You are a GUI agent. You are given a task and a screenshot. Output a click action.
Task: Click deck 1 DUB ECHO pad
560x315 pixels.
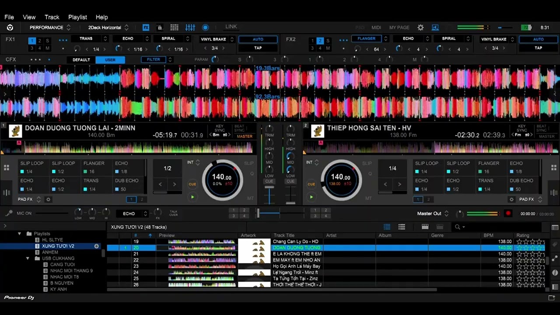click(x=127, y=185)
